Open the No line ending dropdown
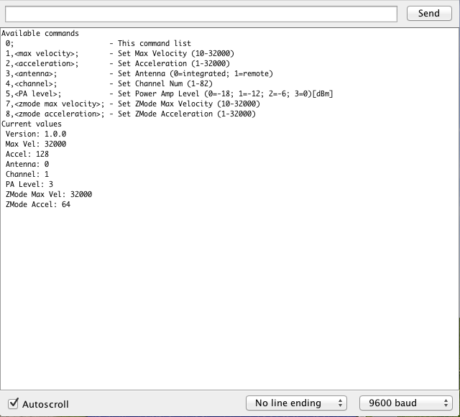Screen dimensions: 460x417 (x=296, y=403)
